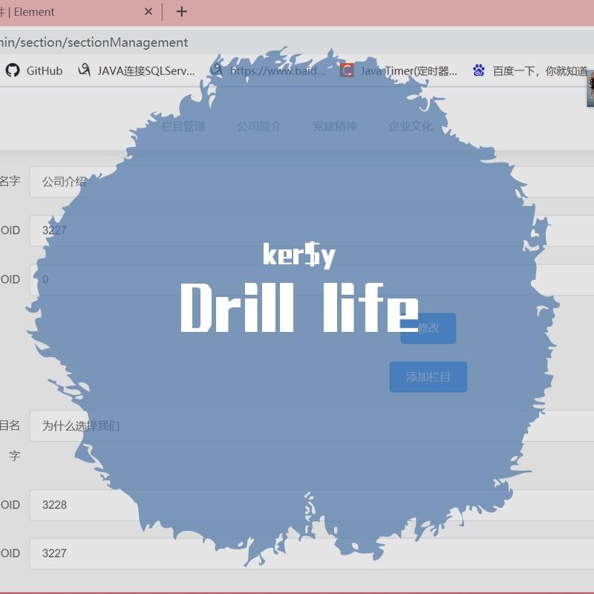Viewport: 594px width, 594px height.
Task: Focus the field containing 为什么选择我们
Action: click(312, 425)
